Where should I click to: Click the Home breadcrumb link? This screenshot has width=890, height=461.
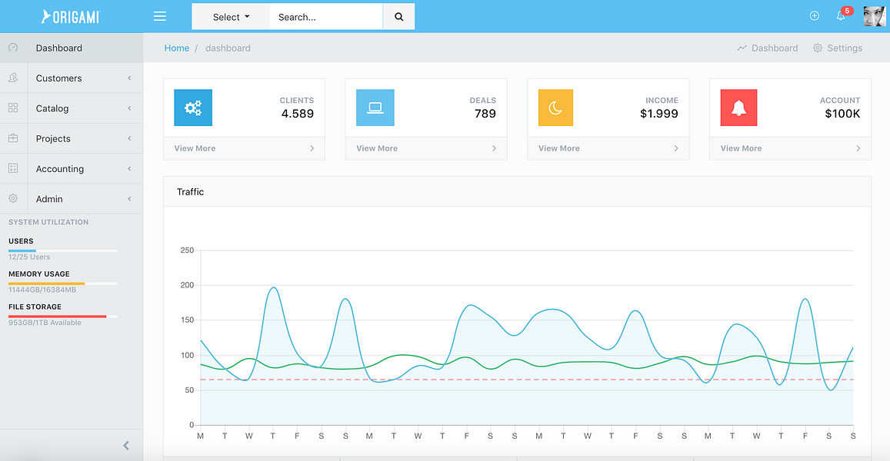click(x=176, y=48)
